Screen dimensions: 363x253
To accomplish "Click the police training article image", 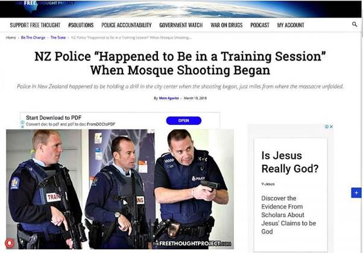I will coord(119,189).
